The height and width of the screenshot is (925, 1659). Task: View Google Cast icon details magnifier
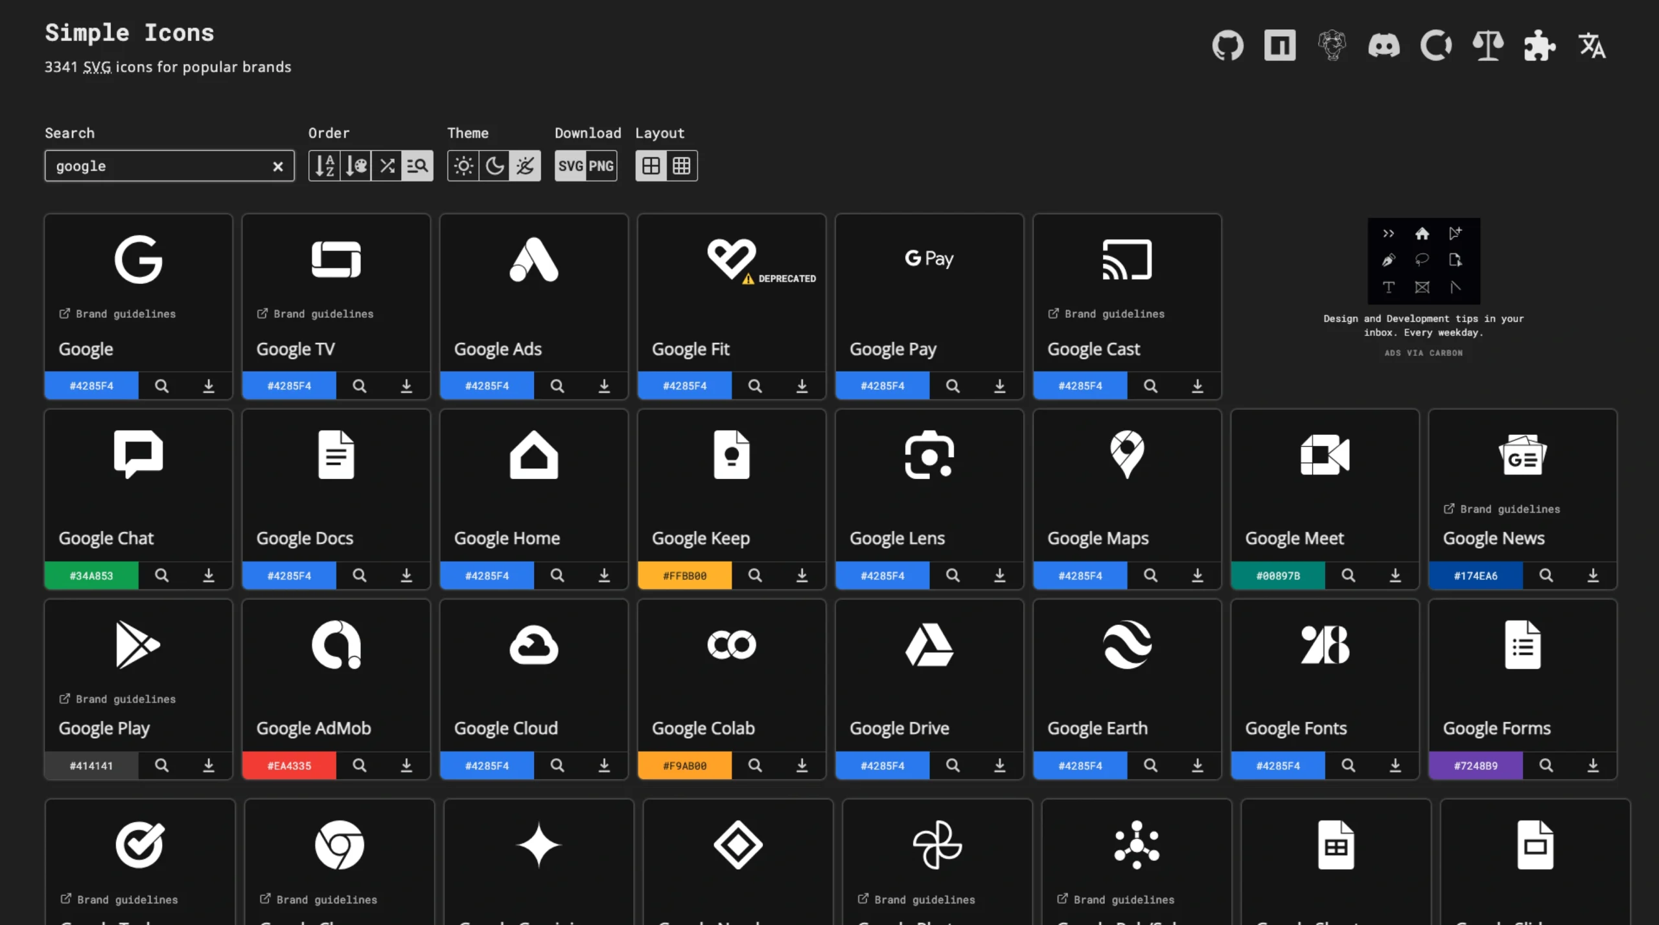click(x=1150, y=386)
